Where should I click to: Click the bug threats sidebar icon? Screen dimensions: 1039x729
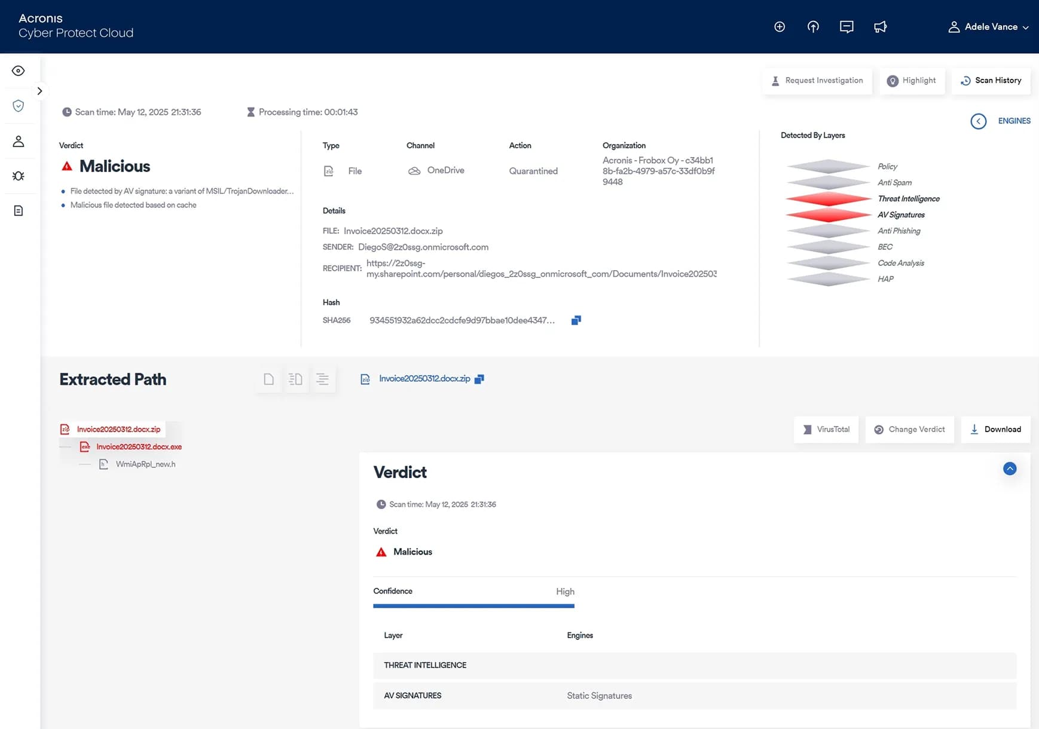(x=19, y=176)
